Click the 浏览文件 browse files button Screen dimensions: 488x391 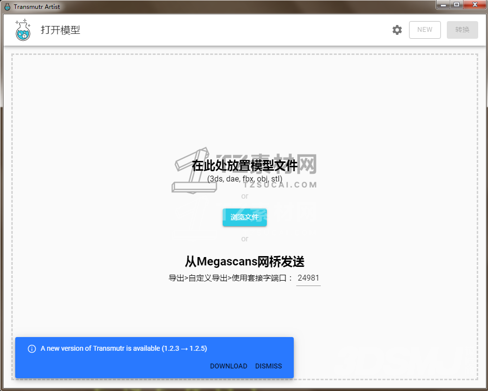pos(245,217)
